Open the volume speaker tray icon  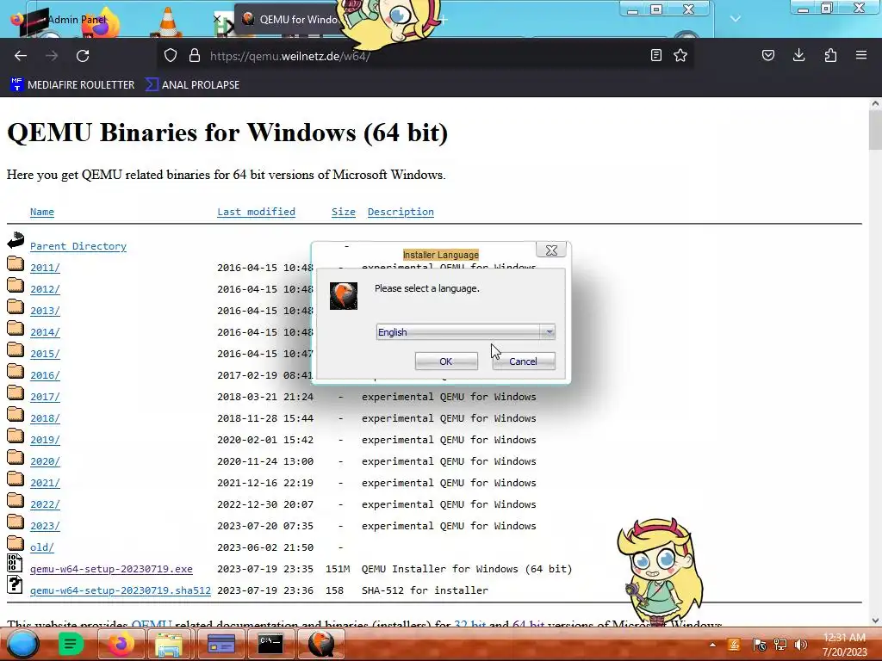point(800,645)
